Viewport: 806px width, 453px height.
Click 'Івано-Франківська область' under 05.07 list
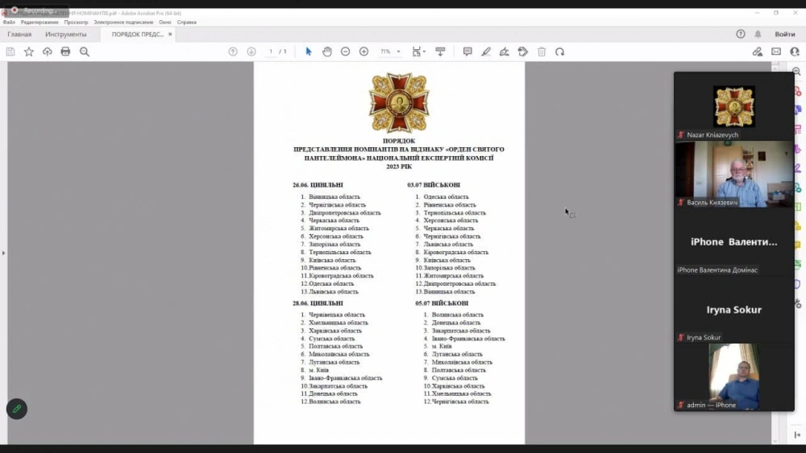pyautogui.click(x=468, y=339)
